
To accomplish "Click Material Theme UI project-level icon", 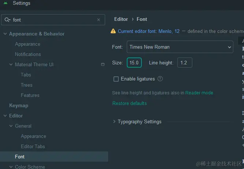I will (x=103, y=64).
